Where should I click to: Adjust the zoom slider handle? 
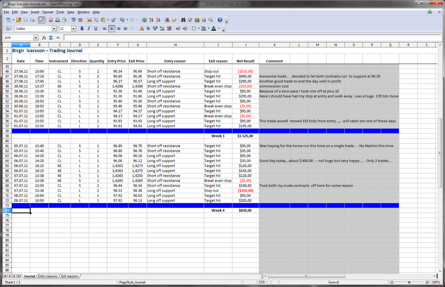[x=409, y=282]
